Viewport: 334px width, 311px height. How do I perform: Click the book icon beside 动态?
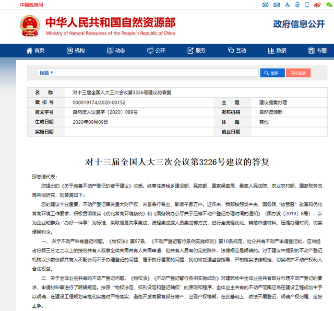[x=110, y=51]
